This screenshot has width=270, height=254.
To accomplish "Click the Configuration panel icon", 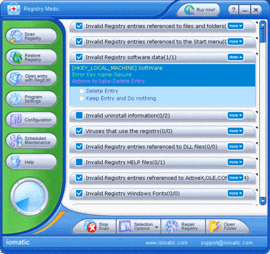I will pyautogui.click(x=16, y=120).
